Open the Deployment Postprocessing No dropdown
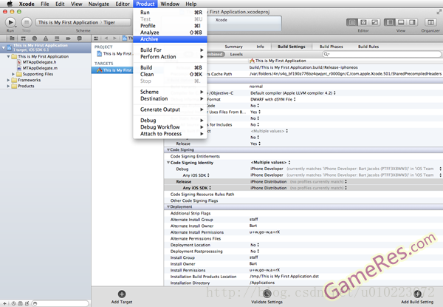443x307 pixels. tap(255, 252)
